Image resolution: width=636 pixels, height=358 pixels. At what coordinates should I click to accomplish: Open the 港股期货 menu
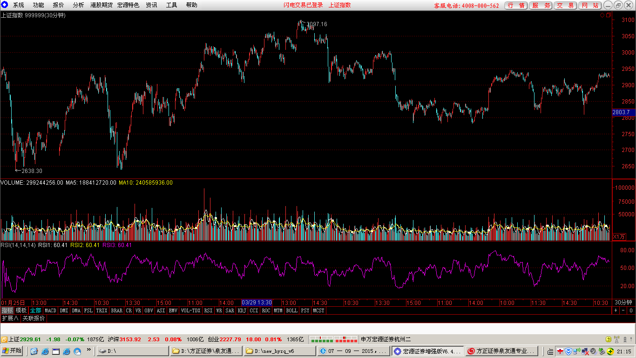pyautogui.click(x=101, y=5)
